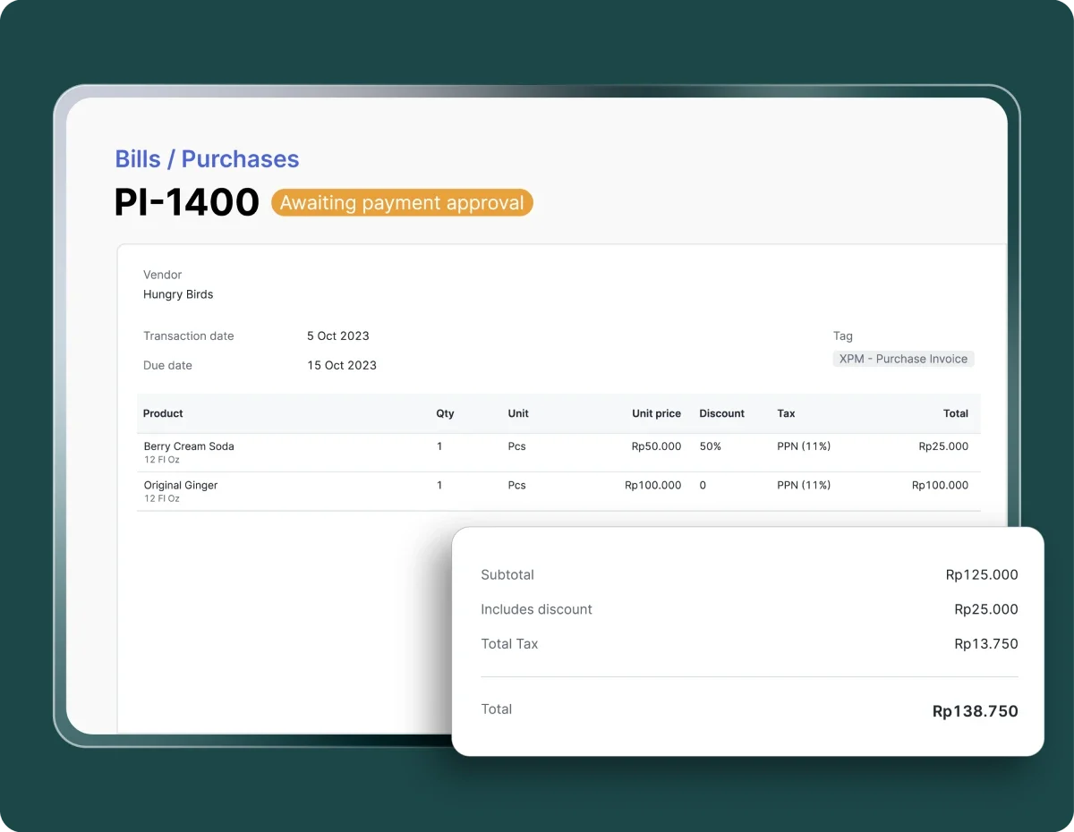Click the Hungry Birds vendor name
Image resolution: width=1074 pixels, height=832 pixels.
178,294
